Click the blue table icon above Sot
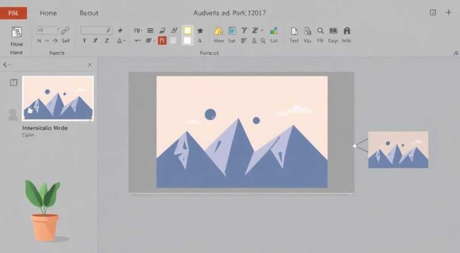 [x=232, y=30]
